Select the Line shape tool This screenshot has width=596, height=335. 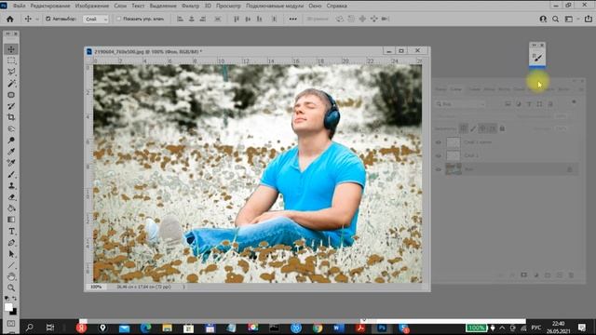click(11, 265)
